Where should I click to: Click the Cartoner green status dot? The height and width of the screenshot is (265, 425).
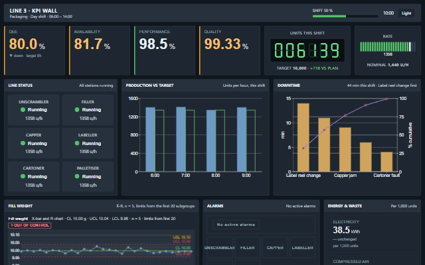[23, 176]
